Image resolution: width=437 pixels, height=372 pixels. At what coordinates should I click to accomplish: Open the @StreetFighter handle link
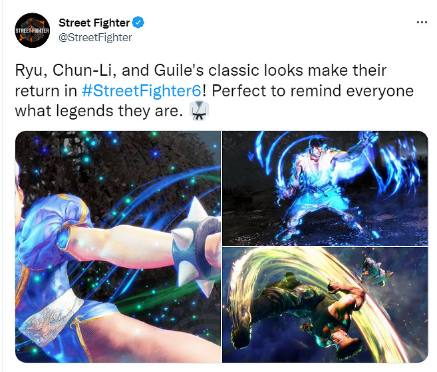pyautogui.click(x=95, y=38)
